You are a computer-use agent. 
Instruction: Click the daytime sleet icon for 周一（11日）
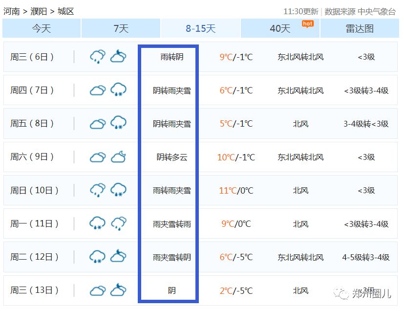pos(98,223)
